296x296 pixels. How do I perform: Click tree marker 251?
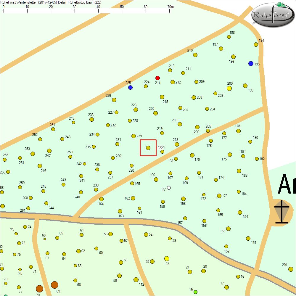[53, 129]
